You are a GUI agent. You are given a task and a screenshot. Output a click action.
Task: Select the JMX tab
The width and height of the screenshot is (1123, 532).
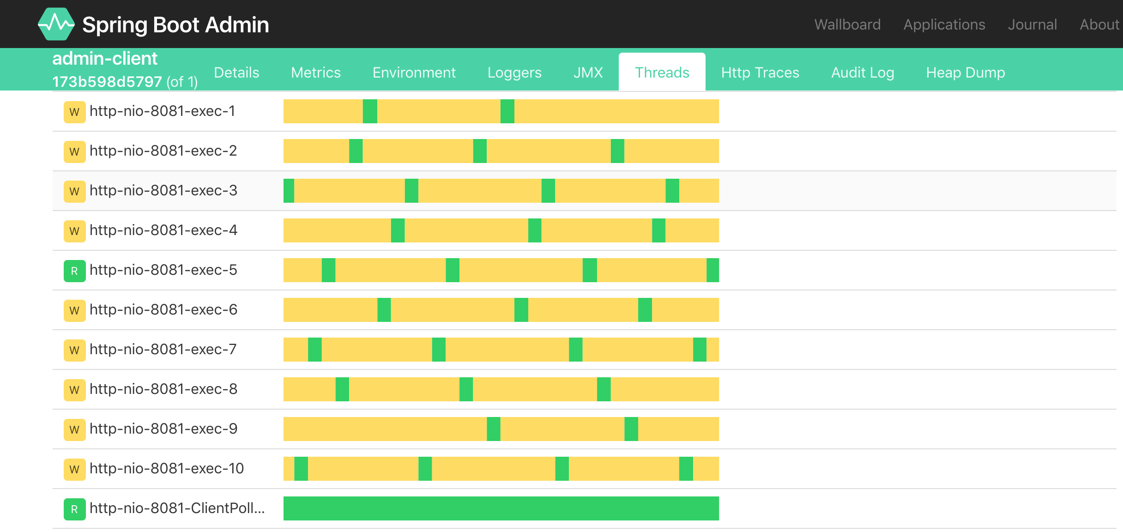[588, 73]
